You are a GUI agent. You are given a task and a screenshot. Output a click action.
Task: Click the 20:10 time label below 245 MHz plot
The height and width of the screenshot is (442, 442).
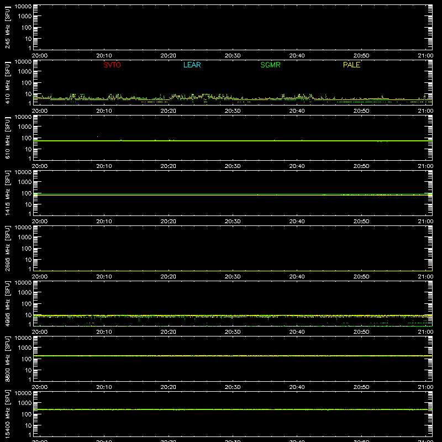coord(104,56)
